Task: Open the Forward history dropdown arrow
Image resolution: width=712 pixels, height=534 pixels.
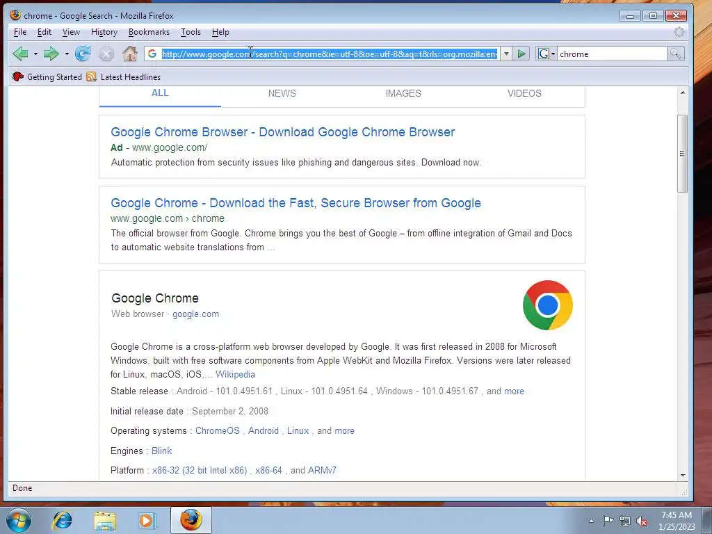Action: 67,54
